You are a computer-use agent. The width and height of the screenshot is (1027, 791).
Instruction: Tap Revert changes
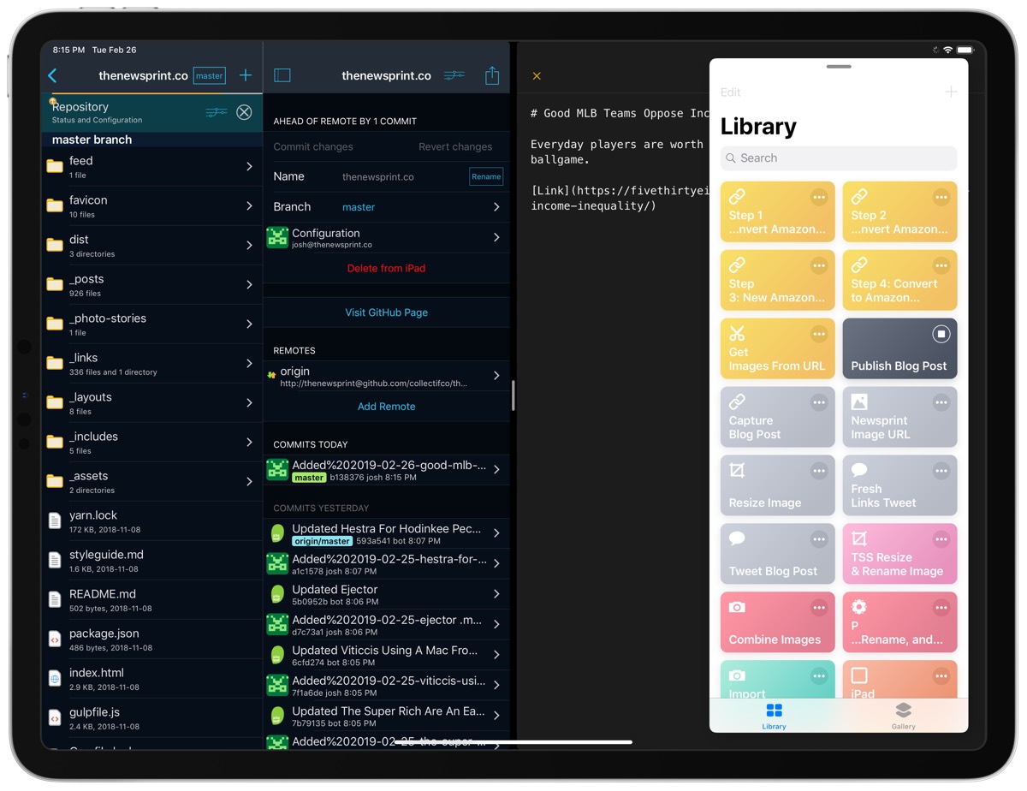coord(455,146)
